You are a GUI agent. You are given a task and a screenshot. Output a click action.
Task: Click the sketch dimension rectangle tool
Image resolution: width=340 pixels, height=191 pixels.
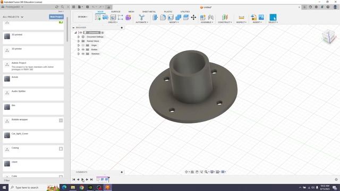tap(121, 18)
